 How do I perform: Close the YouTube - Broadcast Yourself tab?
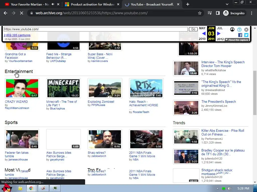point(178,4)
